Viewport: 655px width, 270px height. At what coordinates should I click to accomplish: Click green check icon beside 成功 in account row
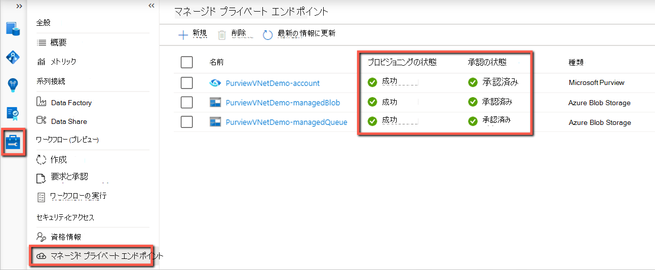(372, 82)
